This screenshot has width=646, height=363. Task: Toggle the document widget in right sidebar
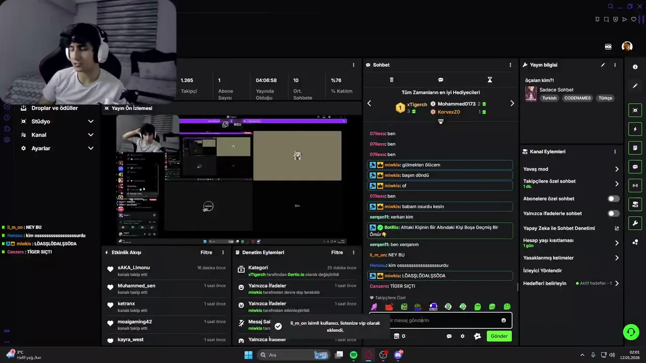635,148
